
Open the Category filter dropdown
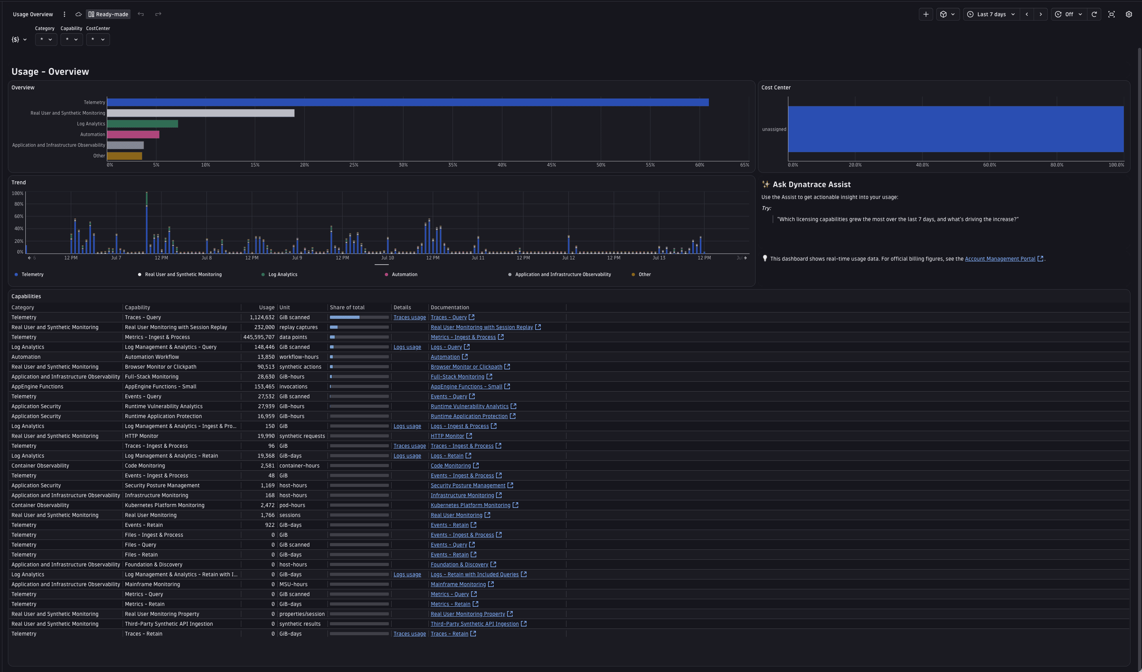46,40
